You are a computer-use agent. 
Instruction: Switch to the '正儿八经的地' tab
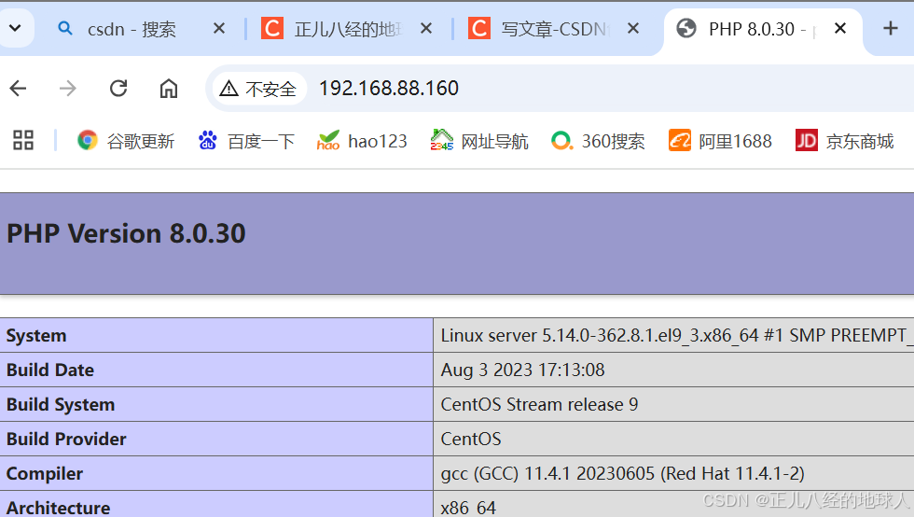click(347, 29)
